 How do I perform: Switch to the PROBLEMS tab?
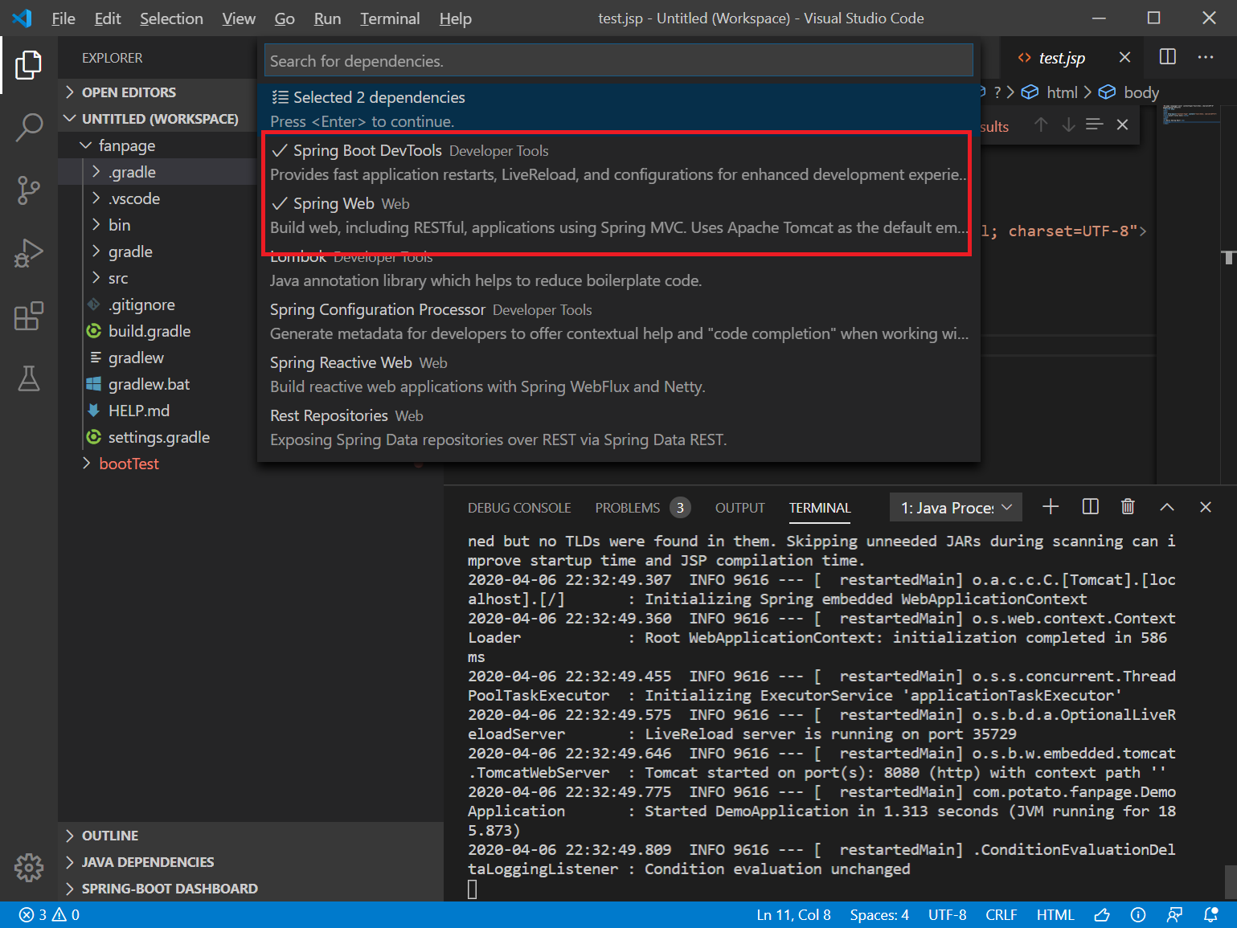(x=642, y=508)
